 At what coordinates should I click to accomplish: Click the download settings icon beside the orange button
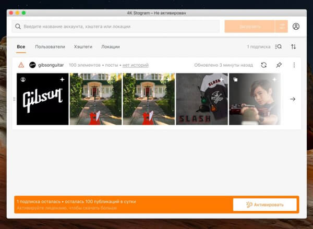281,27
